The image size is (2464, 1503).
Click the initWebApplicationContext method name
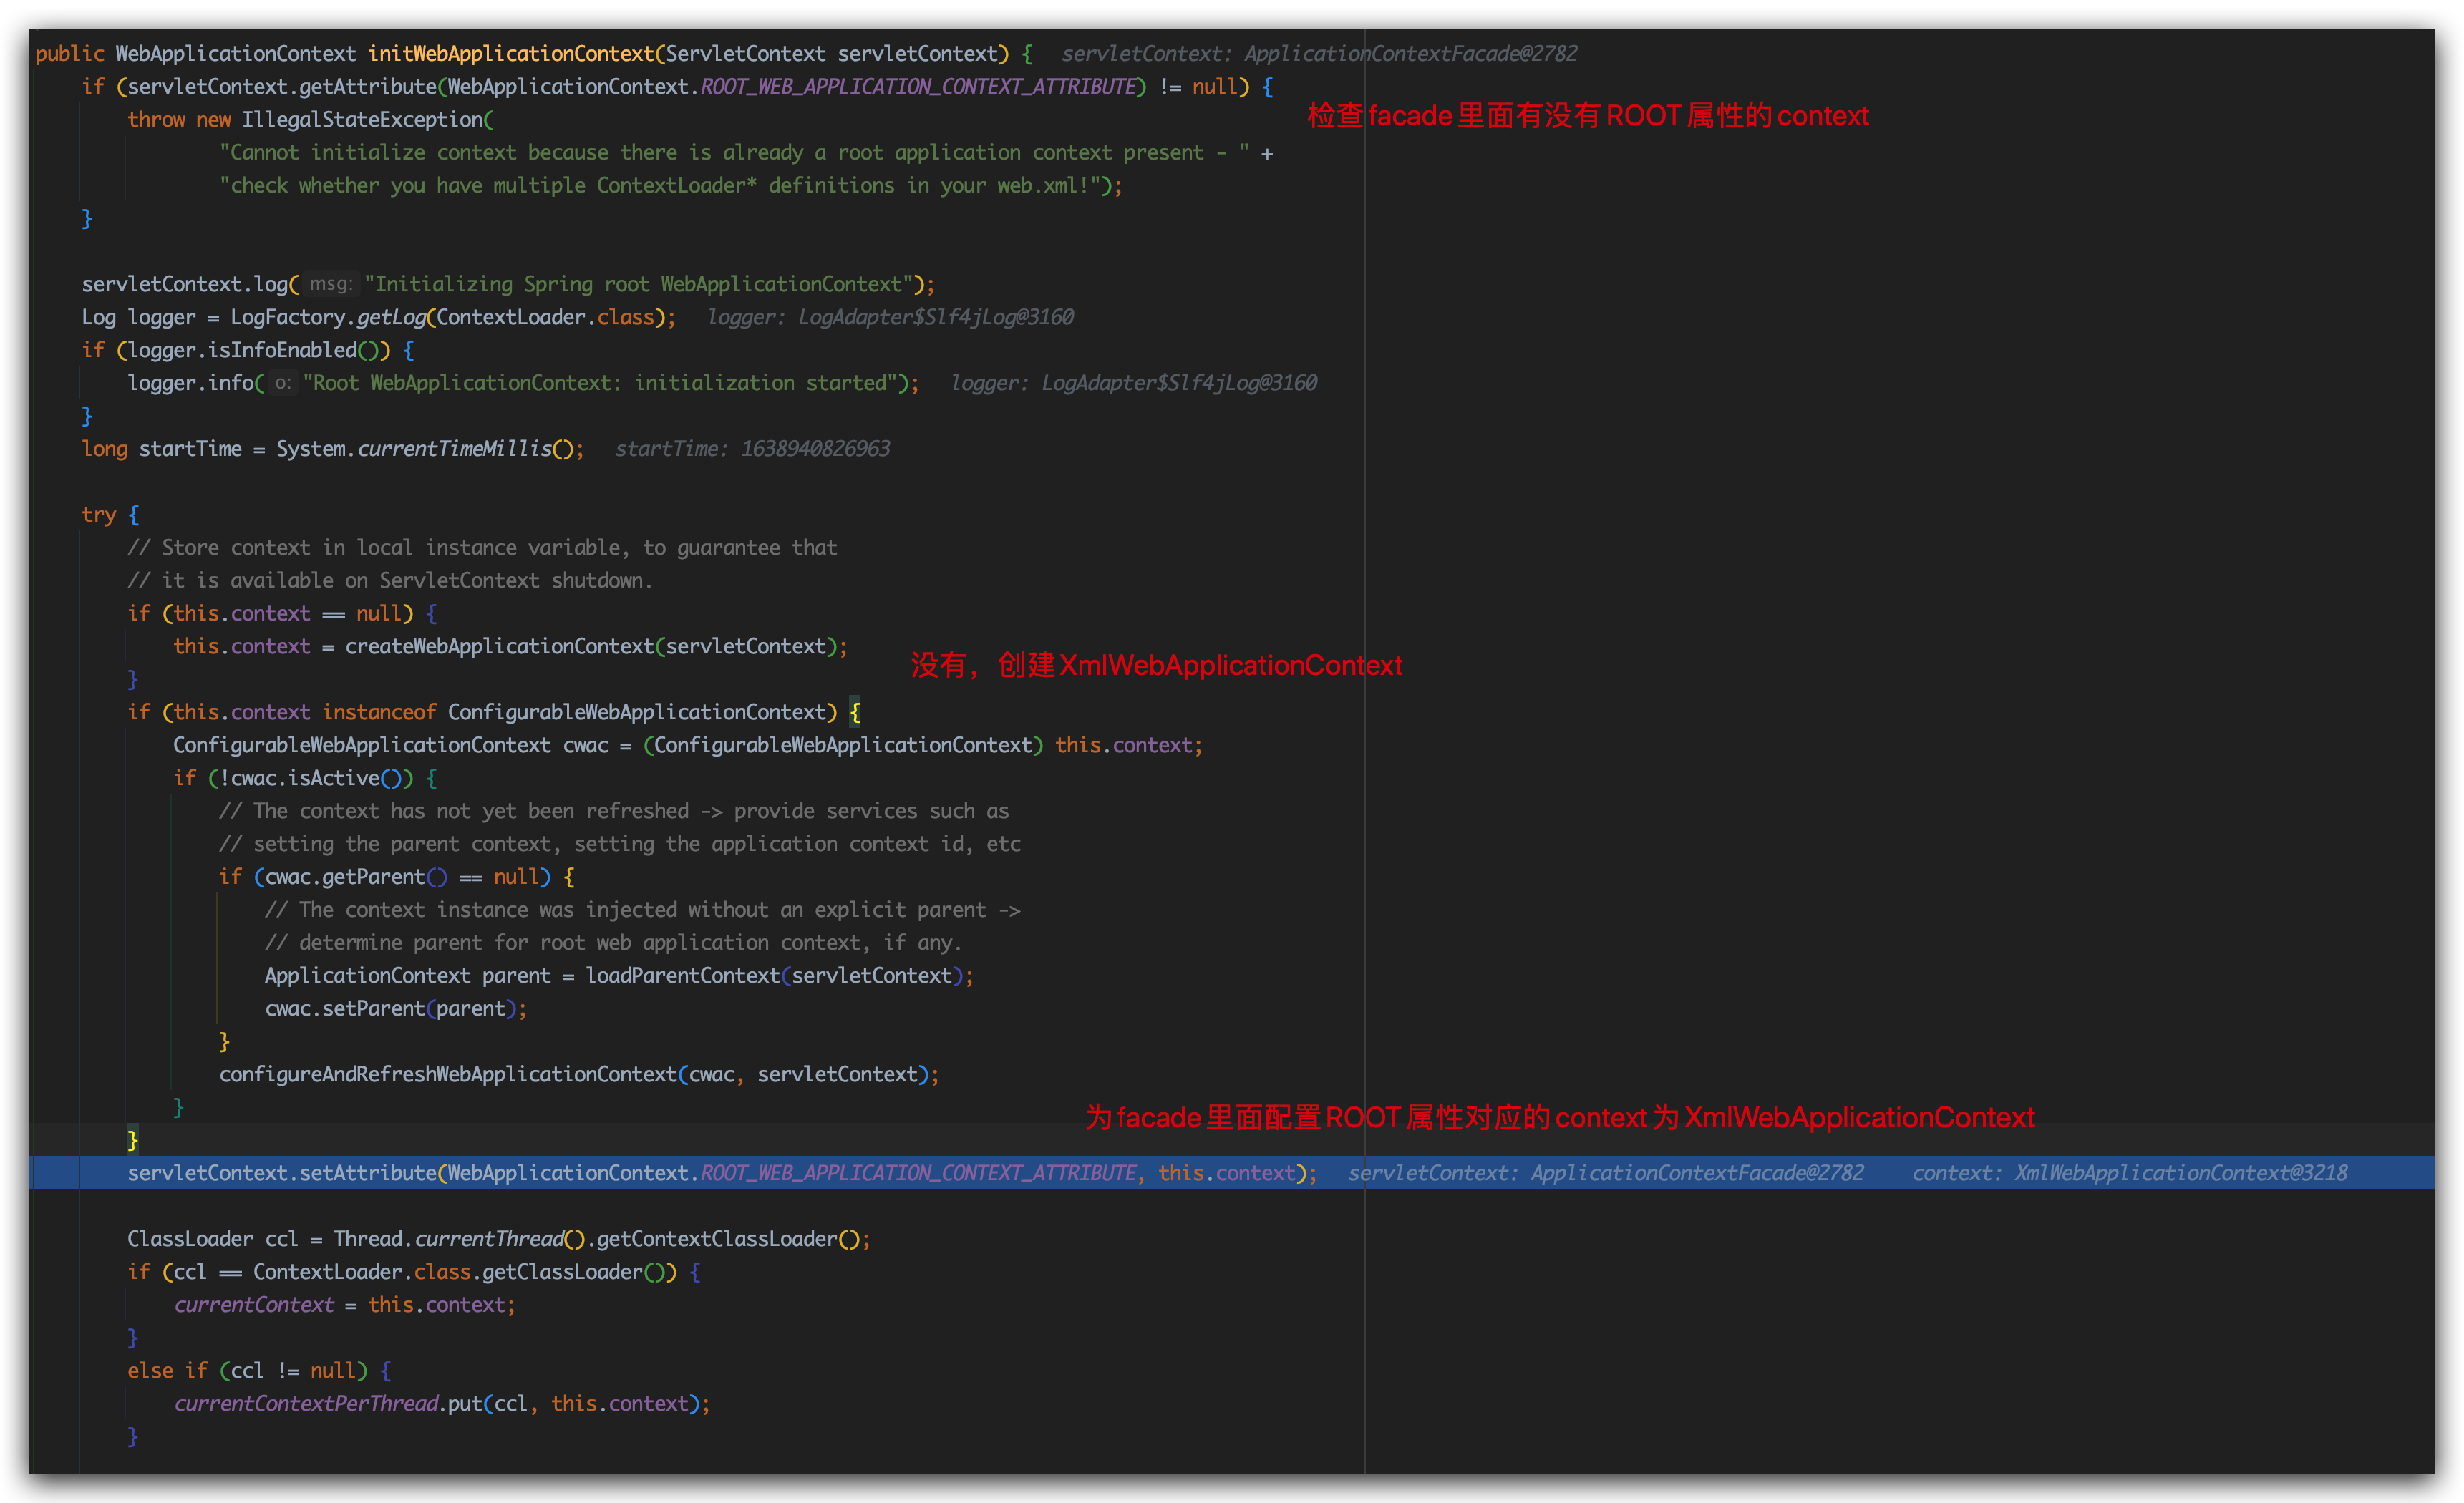(511, 54)
